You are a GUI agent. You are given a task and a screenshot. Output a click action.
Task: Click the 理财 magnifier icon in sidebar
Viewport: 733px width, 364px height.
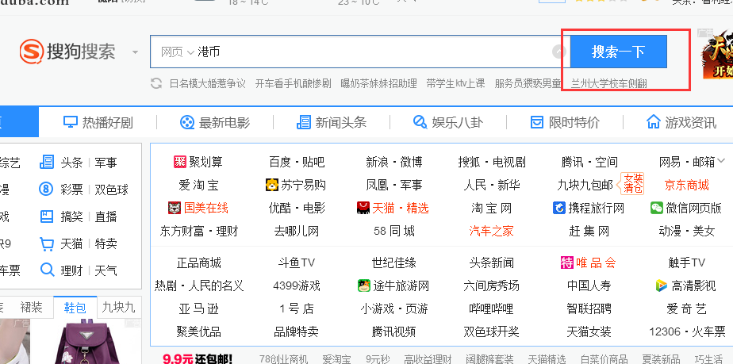pos(47,270)
